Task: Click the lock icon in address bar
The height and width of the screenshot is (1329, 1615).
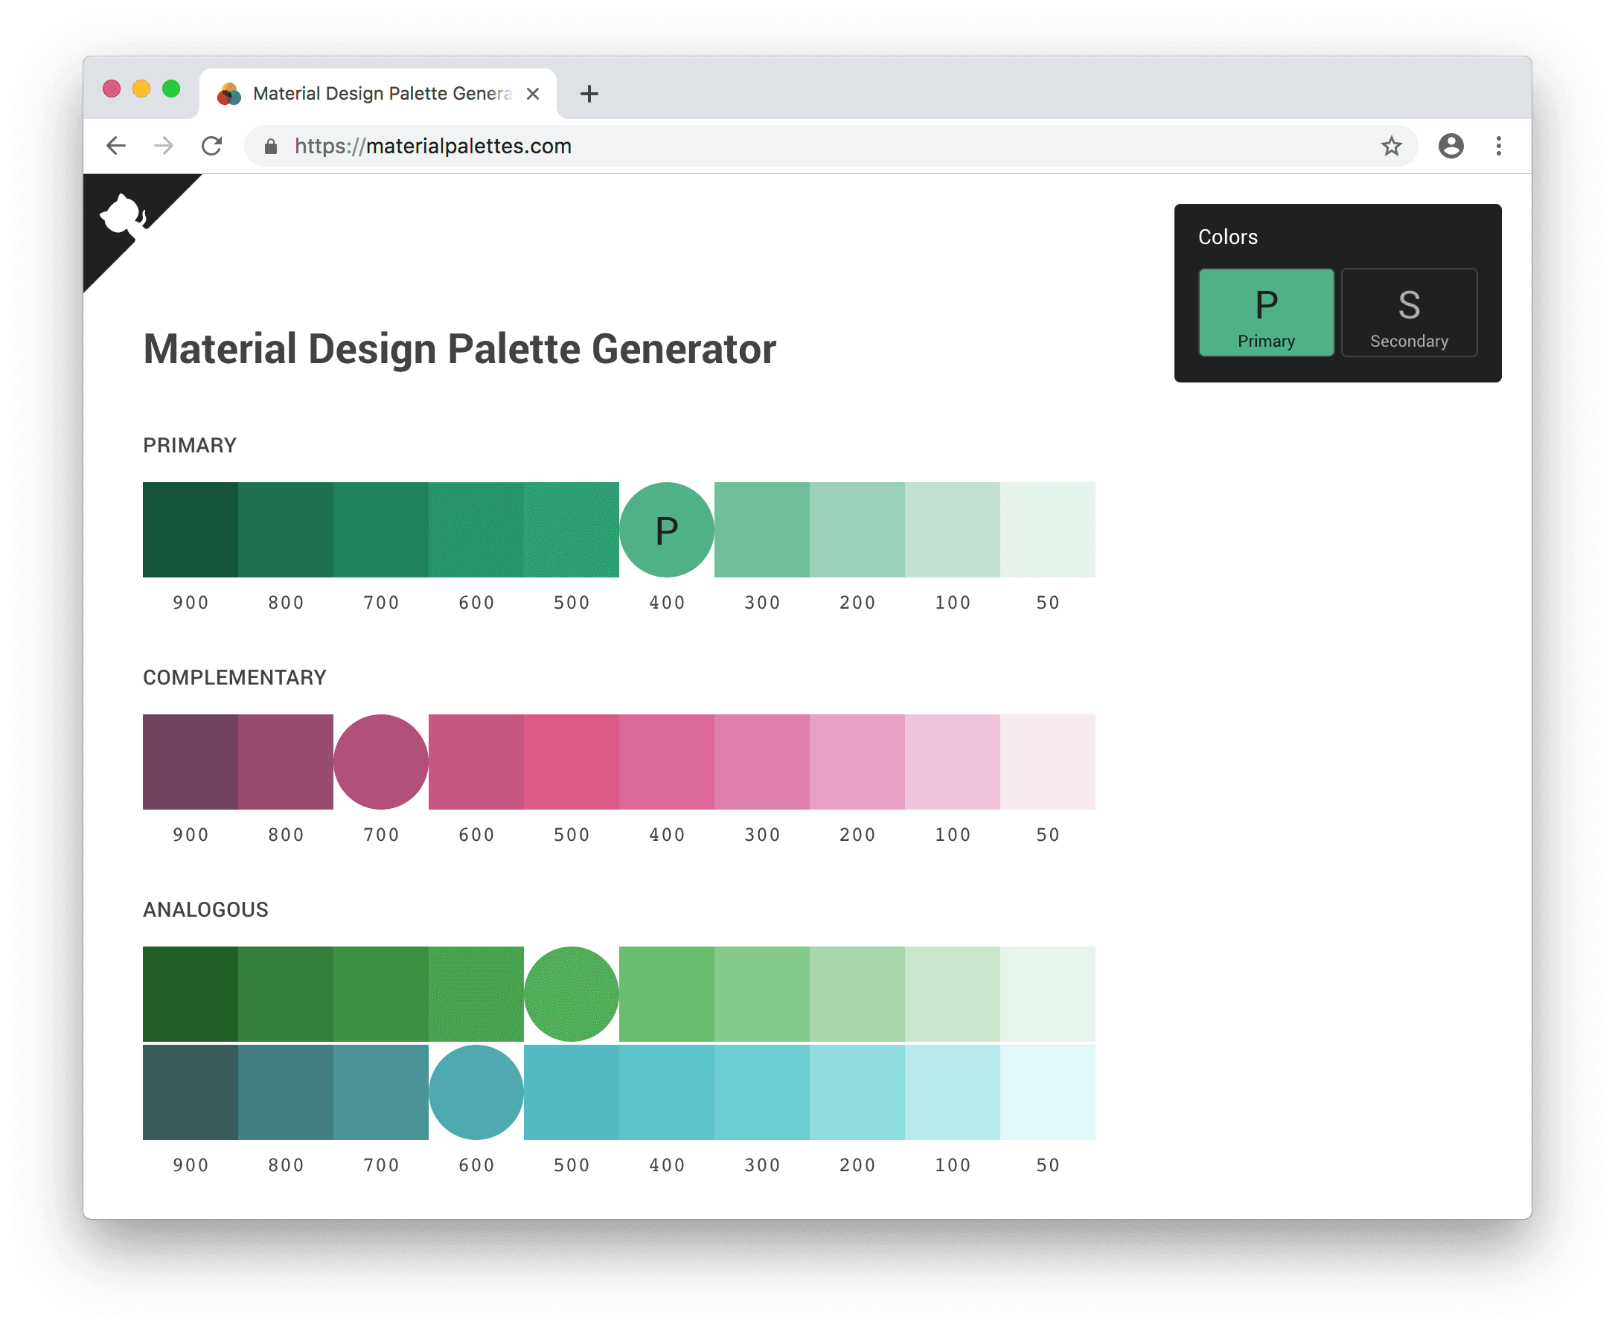Action: pos(270,147)
